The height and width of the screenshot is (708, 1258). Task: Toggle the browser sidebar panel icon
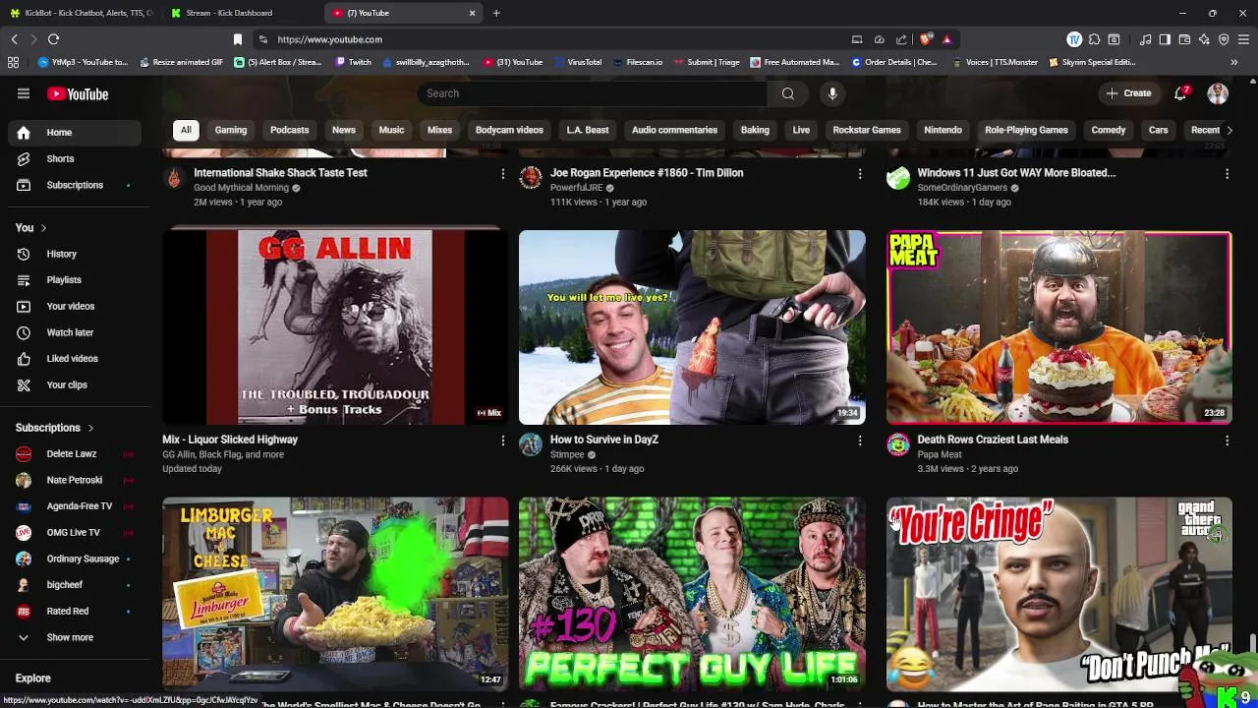pos(1165,39)
